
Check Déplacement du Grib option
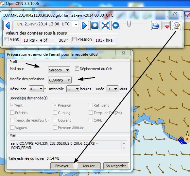77,69
